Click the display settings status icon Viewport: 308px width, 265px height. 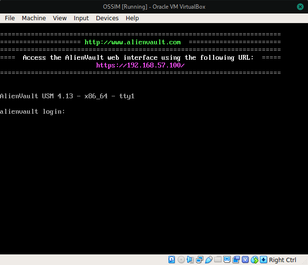click(227, 260)
